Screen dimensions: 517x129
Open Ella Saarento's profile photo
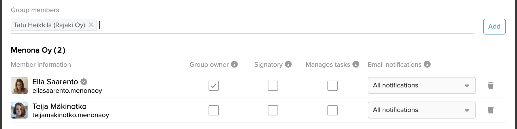tap(19, 85)
